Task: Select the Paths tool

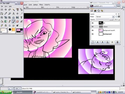Action: [2, 14]
